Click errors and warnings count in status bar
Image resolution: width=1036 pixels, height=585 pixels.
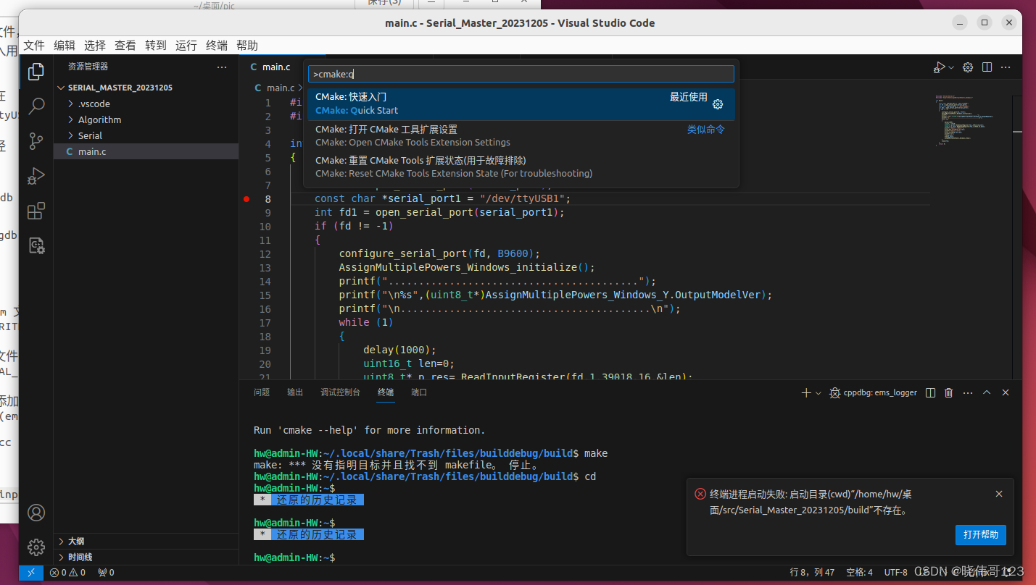67,572
